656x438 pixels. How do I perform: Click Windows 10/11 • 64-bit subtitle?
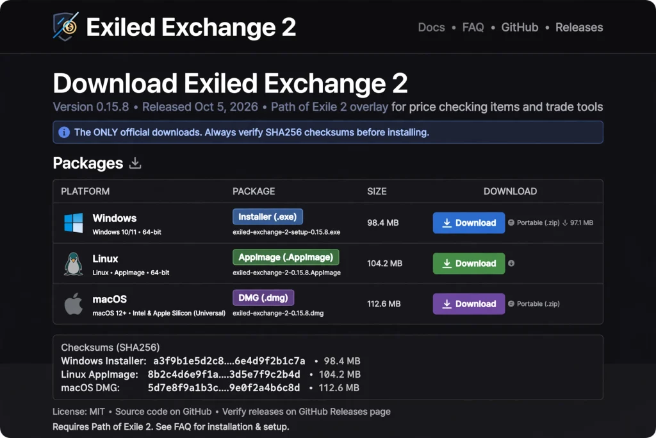(x=127, y=232)
